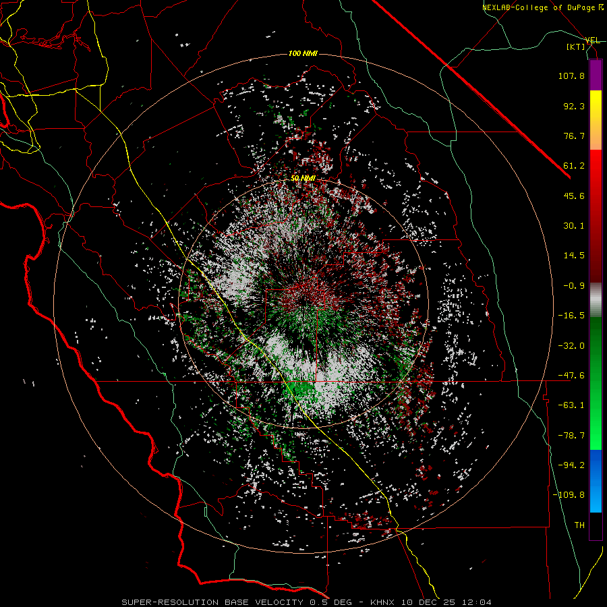607x607 pixels.
Task: Click the blue segment of the color bar
Action: click(x=596, y=481)
